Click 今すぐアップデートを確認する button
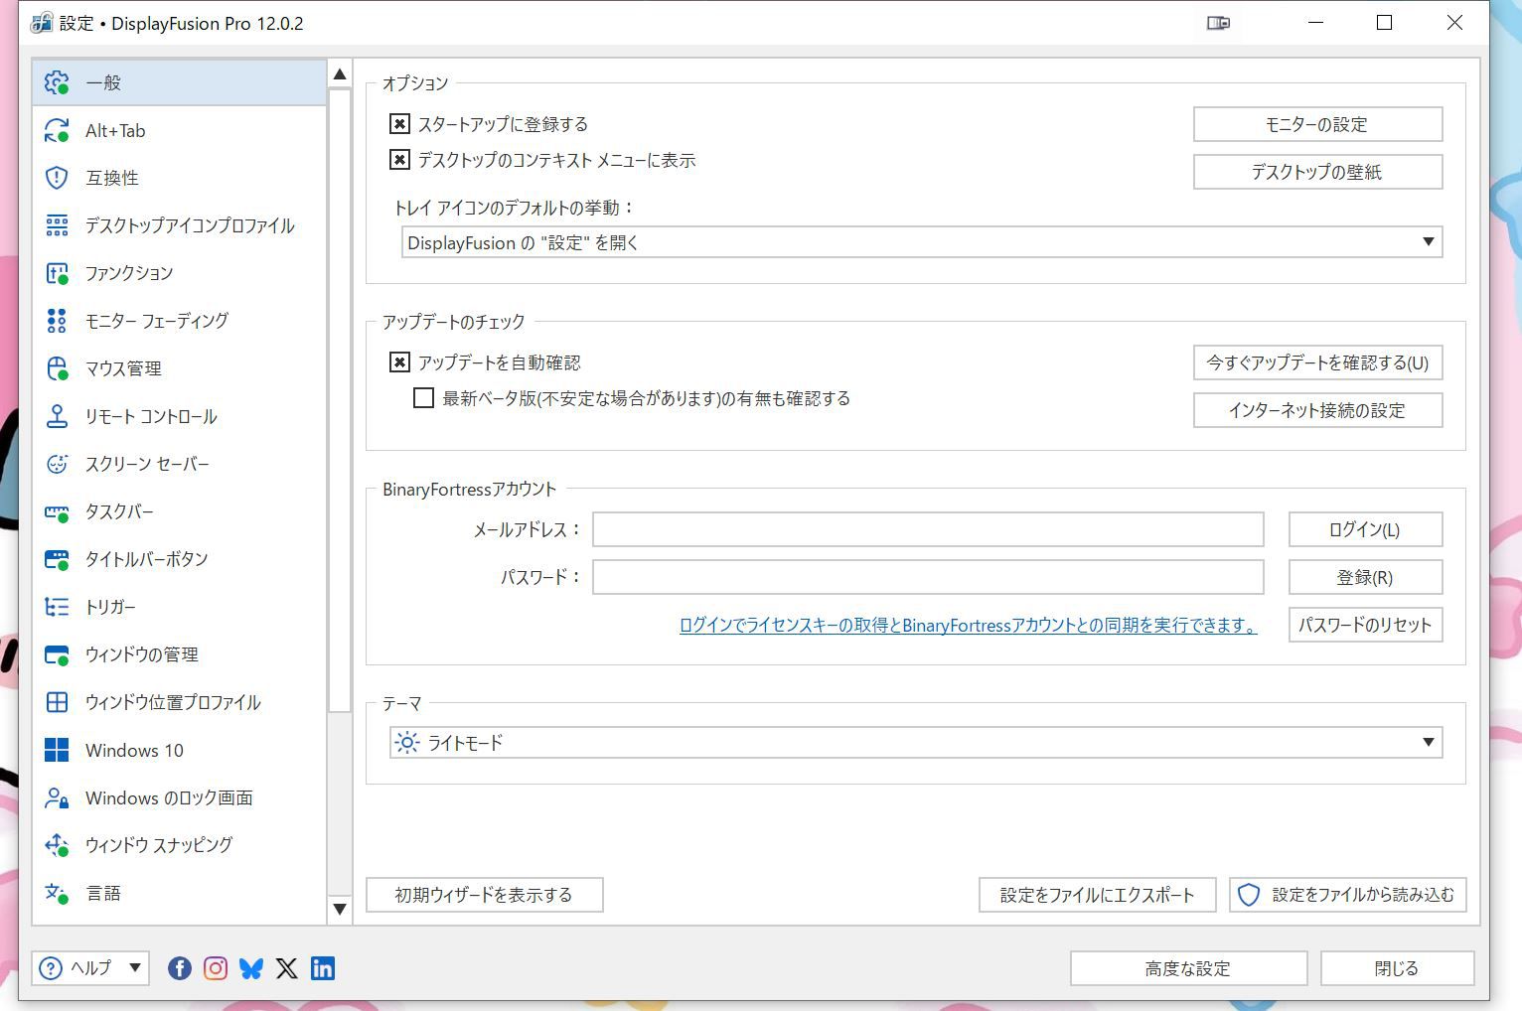 (x=1317, y=362)
